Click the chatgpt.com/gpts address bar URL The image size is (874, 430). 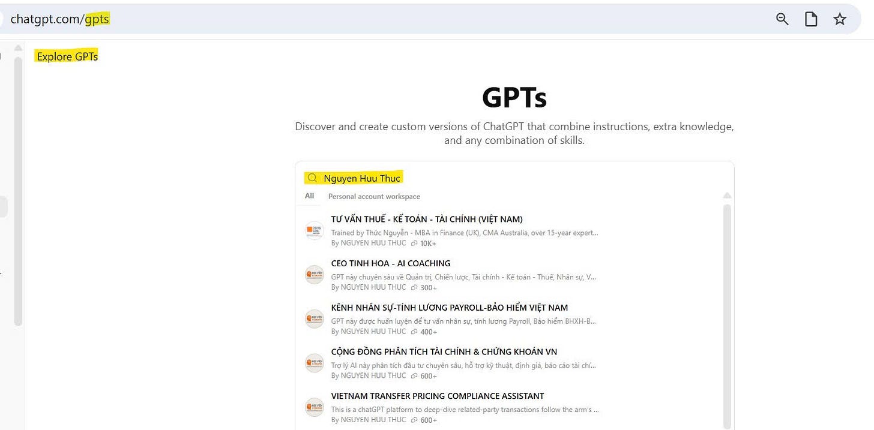pos(60,19)
